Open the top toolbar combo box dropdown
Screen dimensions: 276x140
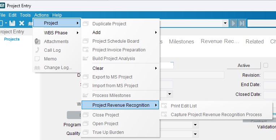click(225, 23)
